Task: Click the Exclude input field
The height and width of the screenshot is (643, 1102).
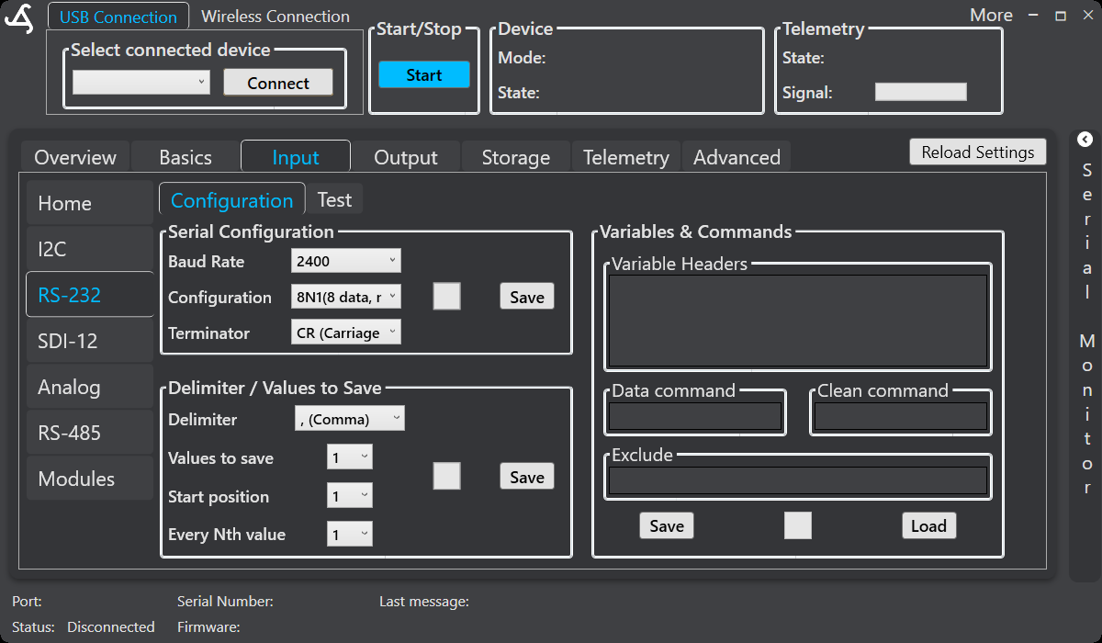Action: [x=798, y=481]
